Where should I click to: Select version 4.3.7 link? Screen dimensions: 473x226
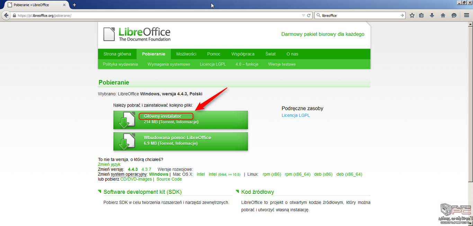(146, 169)
